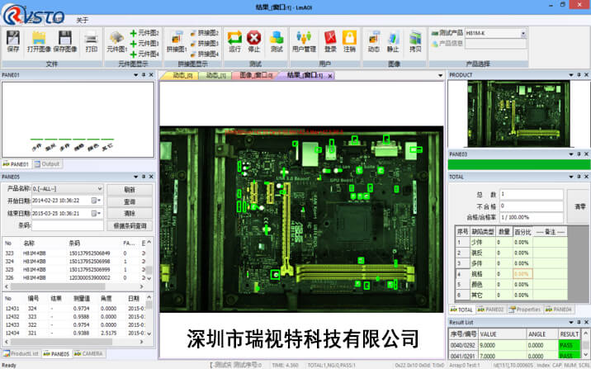This screenshot has height=369, width=591.
Task: Start inspection with the 运行 icon
Action: pos(234,40)
